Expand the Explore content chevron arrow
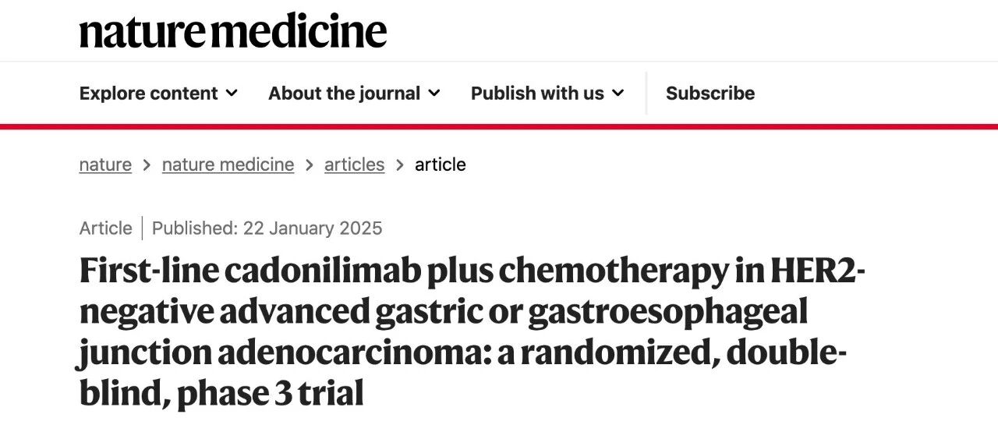998x425 pixels. point(232,94)
